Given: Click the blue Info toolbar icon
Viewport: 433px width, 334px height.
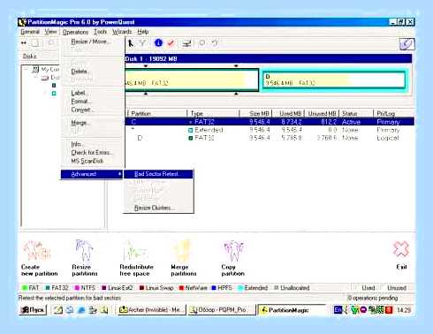Looking at the screenshot, I should tap(158, 43).
